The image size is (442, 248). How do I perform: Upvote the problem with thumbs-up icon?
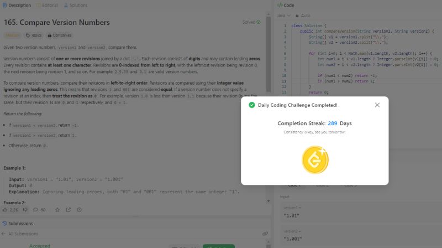click(5, 210)
